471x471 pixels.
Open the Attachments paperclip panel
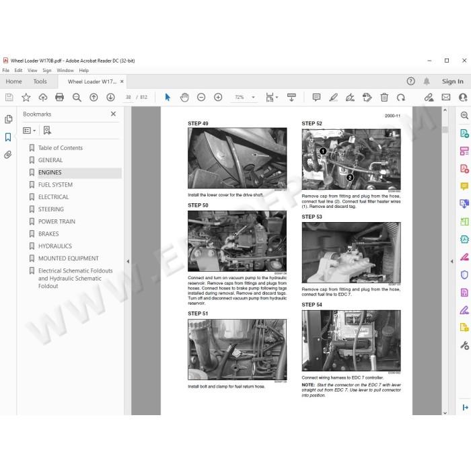pyautogui.click(x=8, y=155)
